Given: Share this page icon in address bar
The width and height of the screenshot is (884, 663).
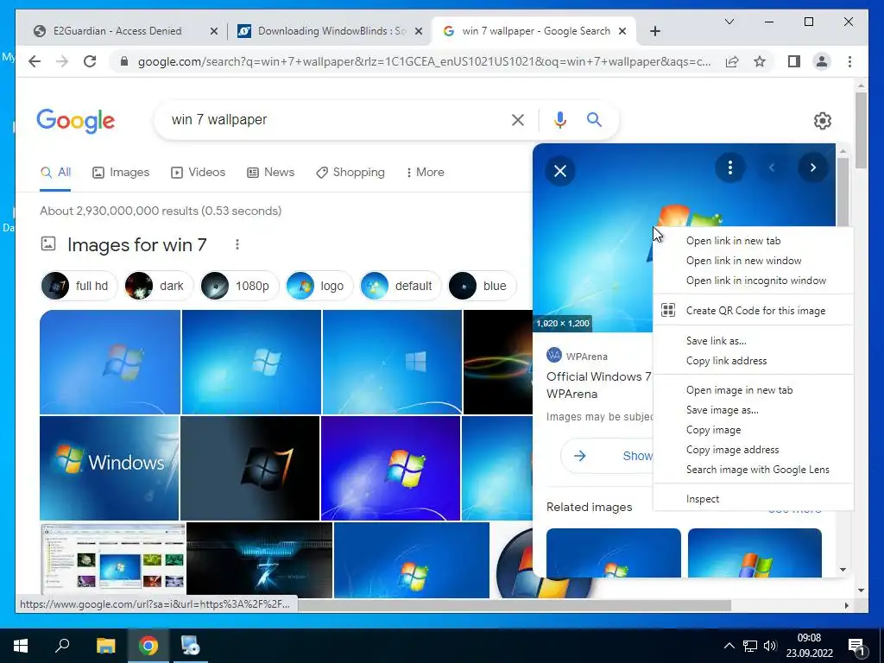Looking at the screenshot, I should click(732, 61).
